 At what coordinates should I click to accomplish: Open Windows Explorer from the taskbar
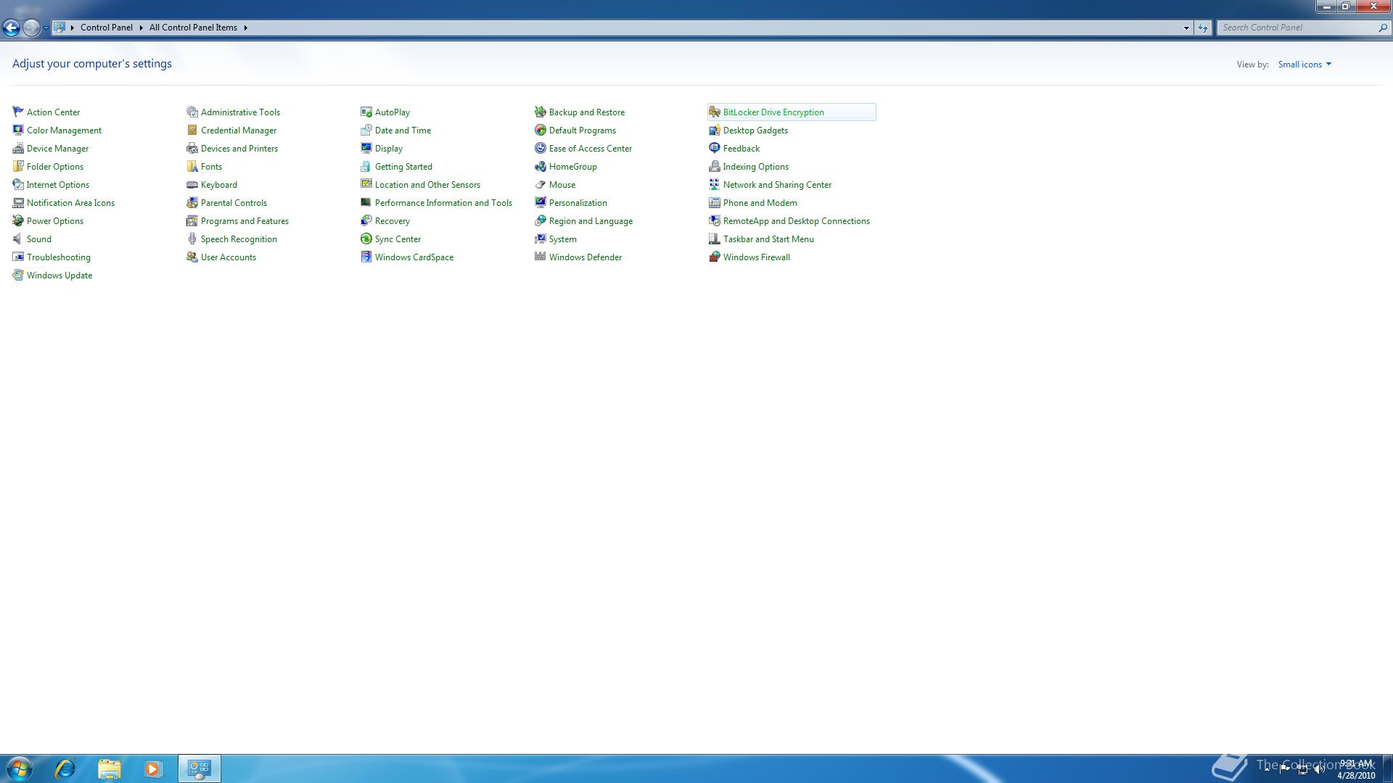click(109, 768)
